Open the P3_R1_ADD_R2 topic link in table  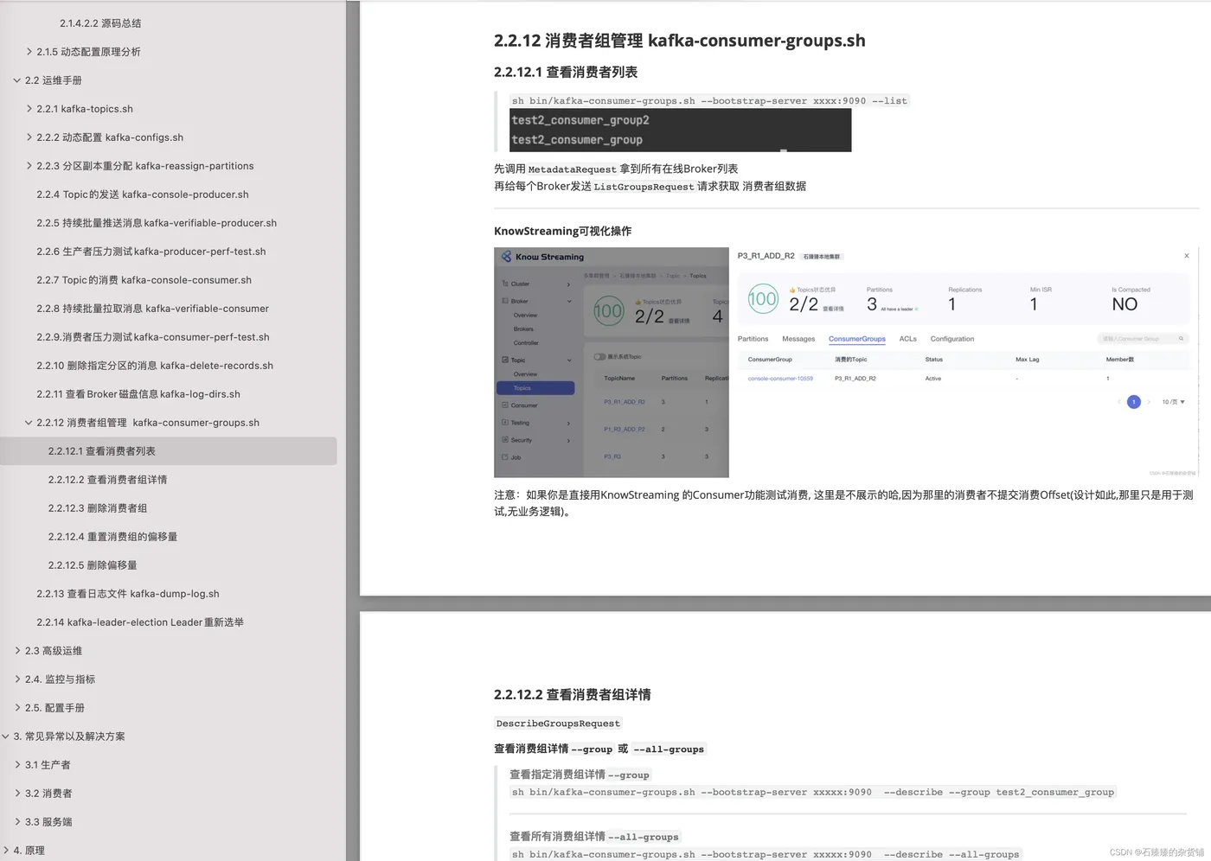tap(625, 402)
